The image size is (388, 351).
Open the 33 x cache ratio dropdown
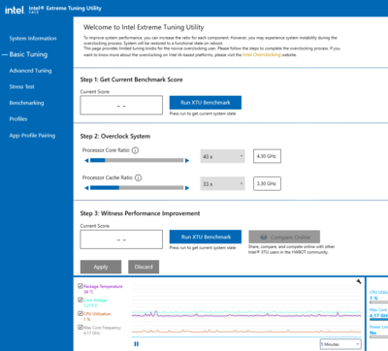[x=222, y=184]
